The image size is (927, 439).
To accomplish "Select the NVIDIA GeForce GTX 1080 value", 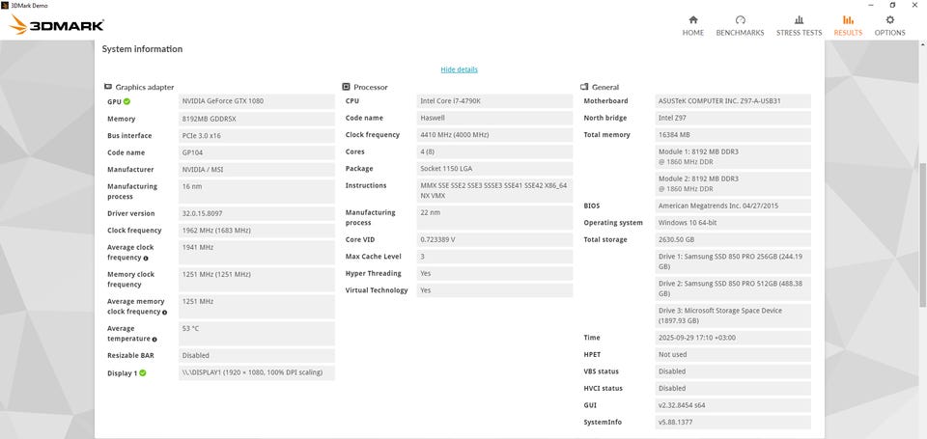I will [x=257, y=101].
